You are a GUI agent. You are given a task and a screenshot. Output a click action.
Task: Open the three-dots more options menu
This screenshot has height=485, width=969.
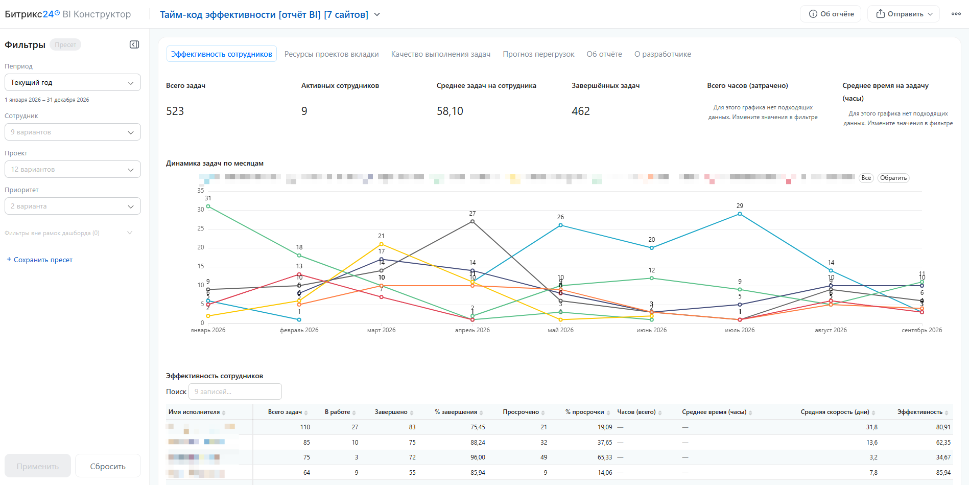click(956, 14)
